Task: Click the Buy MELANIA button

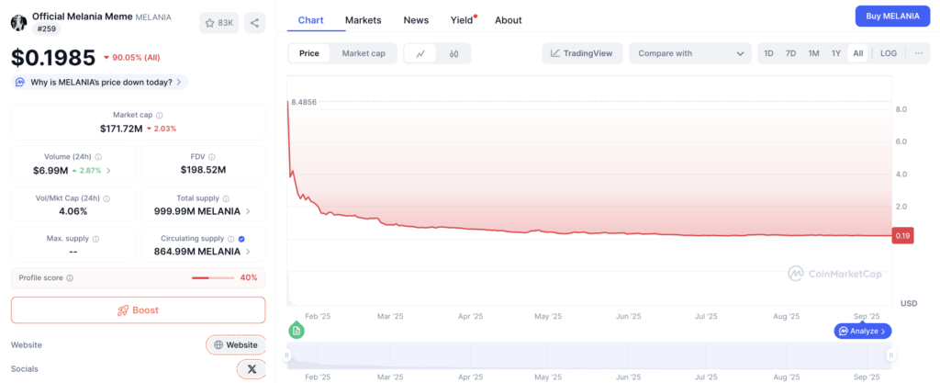Action: [x=892, y=17]
